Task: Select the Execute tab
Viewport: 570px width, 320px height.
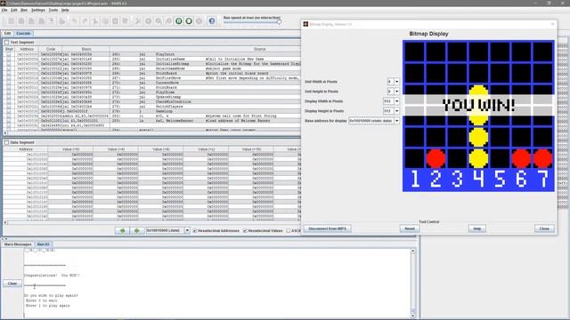Action: pos(23,34)
